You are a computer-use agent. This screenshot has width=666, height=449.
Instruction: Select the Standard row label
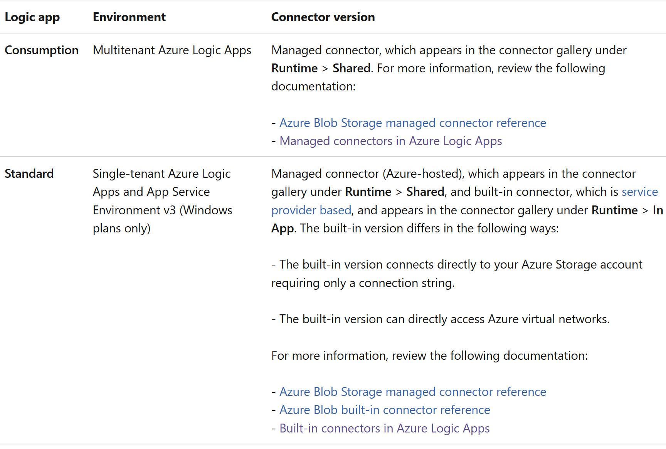(x=29, y=174)
